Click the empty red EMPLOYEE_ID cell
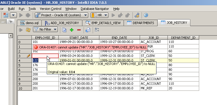The height and width of the screenshot is (105, 217). tap(45, 56)
